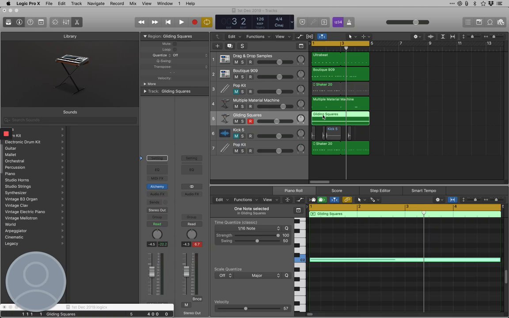Screen dimensions: 509x318
Task: Select the Gliding Squares region in tracks
Action: pos(340,118)
